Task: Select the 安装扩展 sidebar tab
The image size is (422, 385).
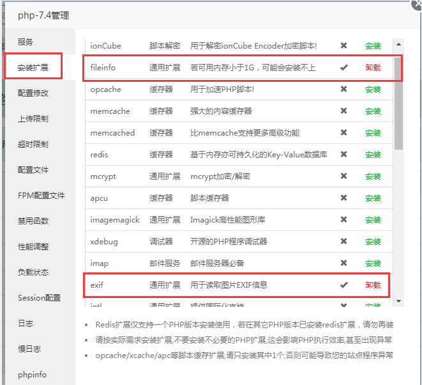Action: coord(33,67)
